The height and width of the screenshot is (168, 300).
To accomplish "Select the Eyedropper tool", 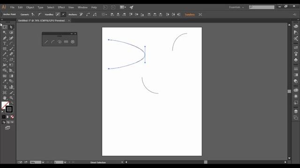I will pos(5,81).
